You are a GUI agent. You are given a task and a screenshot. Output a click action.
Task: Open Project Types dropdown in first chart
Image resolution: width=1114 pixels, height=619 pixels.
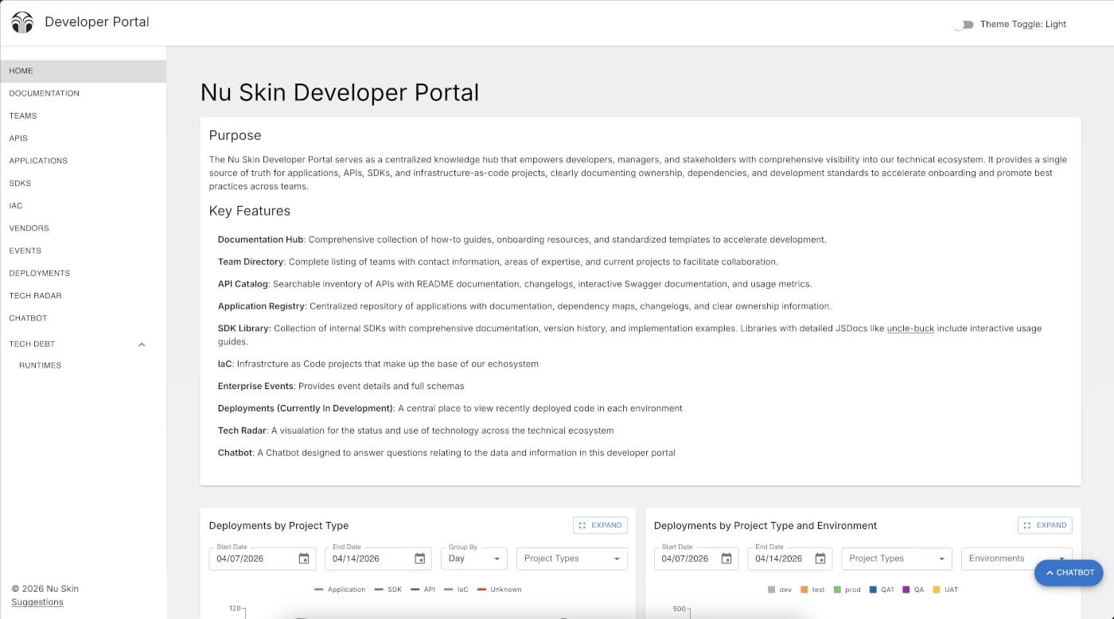572,559
